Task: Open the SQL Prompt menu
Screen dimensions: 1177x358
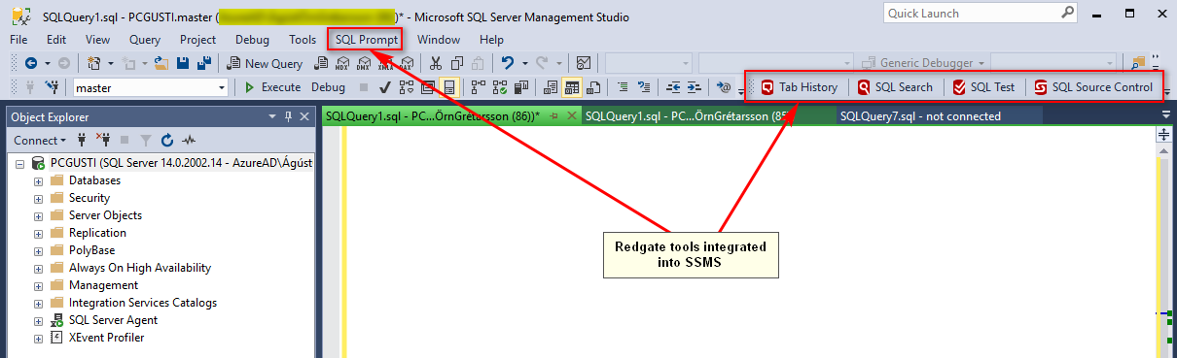Action: 365,40
